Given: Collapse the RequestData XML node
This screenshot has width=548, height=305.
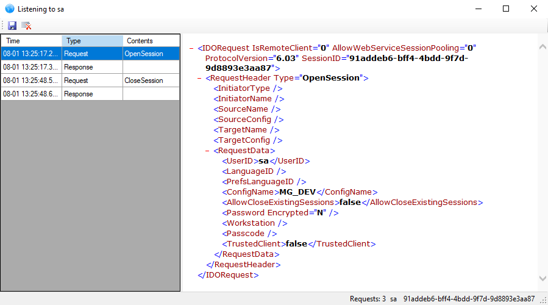Looking at the screenshot, I should (x=208, y=151).
